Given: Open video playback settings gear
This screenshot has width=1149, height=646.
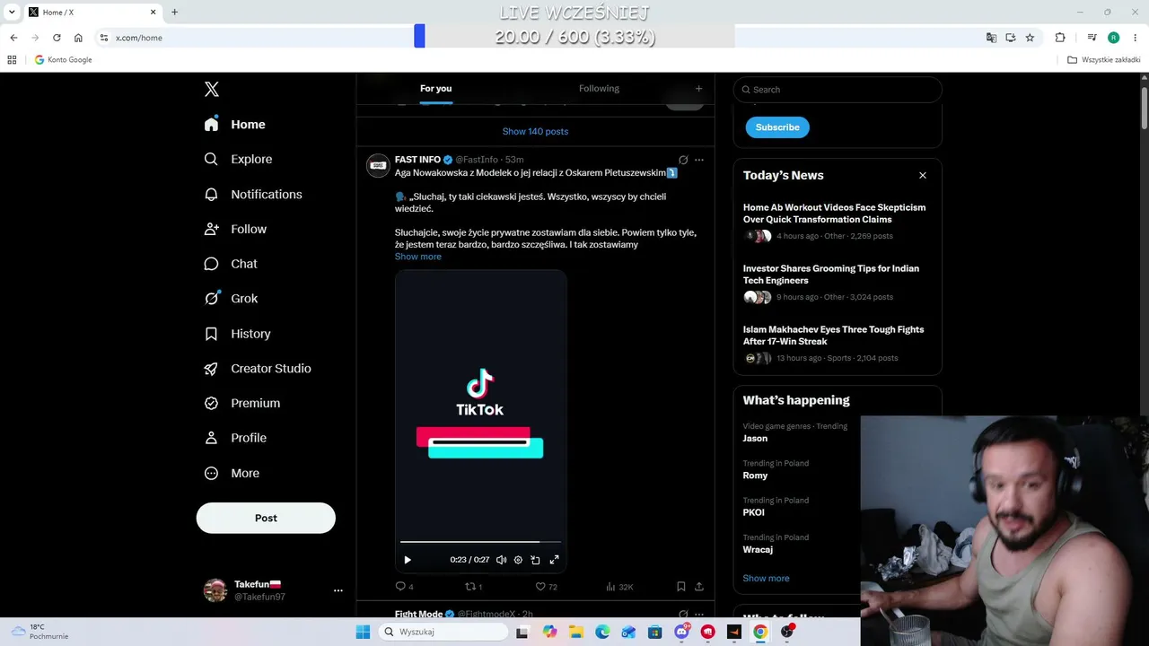Looking at the screenshot, I should 518,560.
